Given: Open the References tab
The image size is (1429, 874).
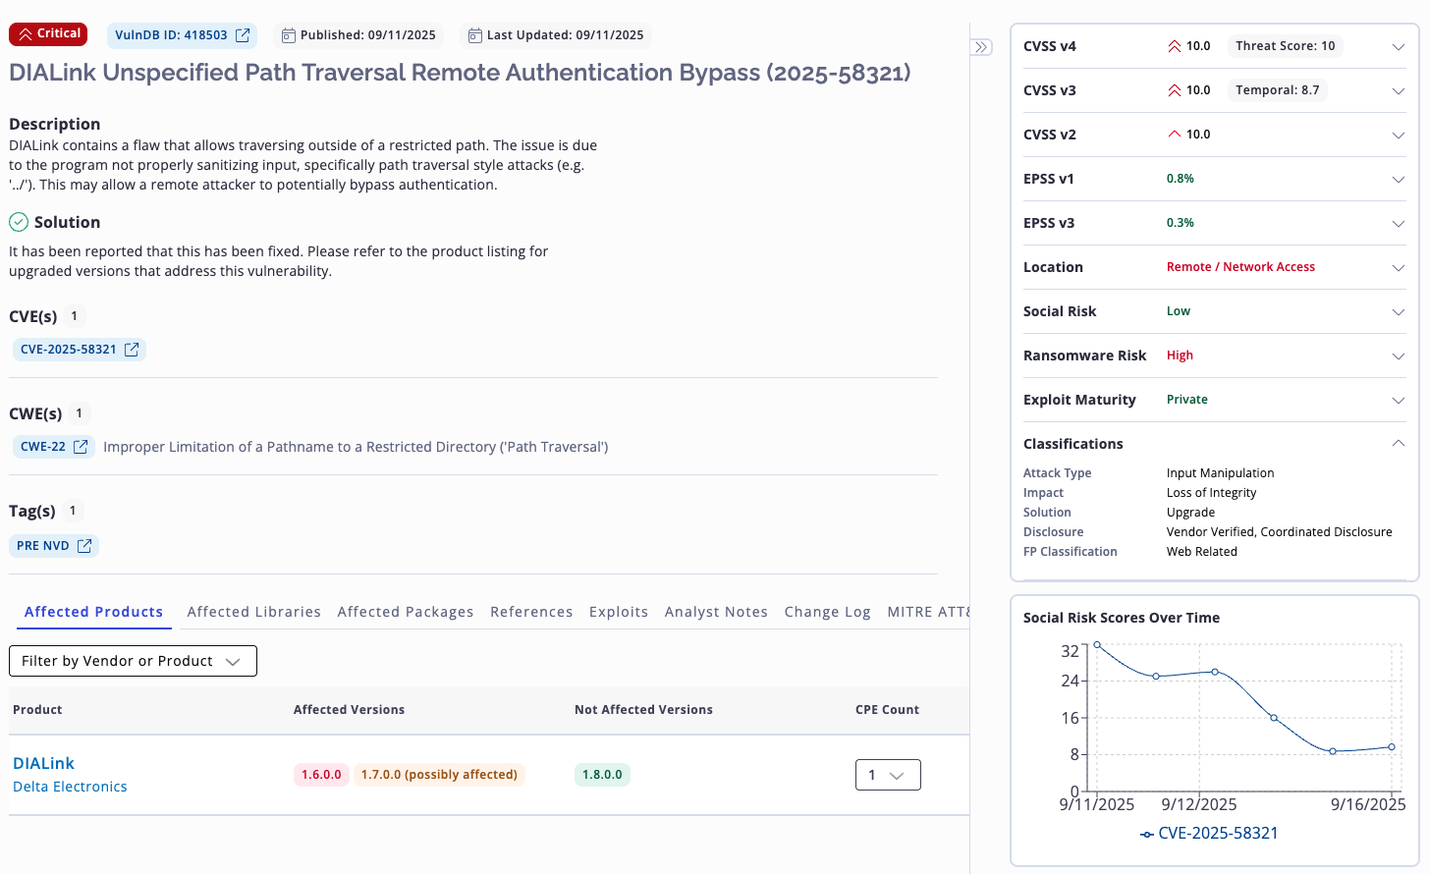Looking at the screenshot, I should pyautogui.click(x=531, y=612).
